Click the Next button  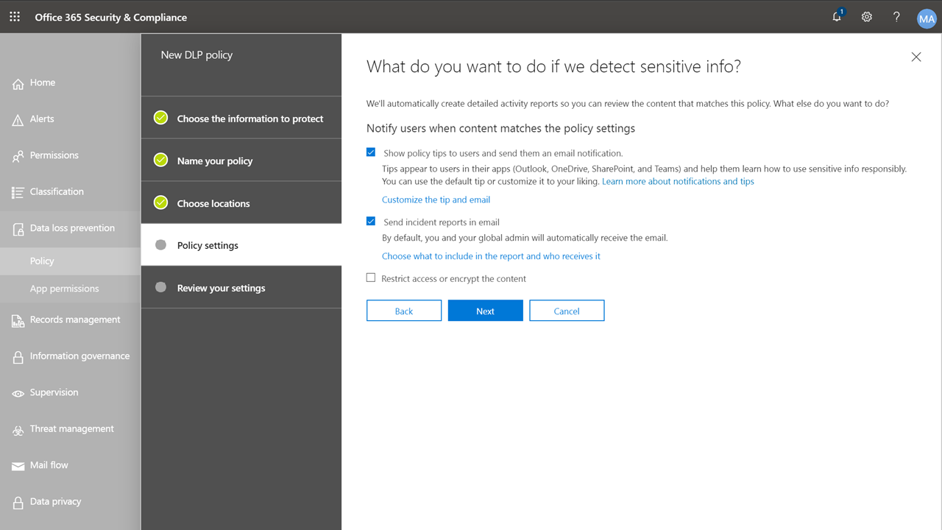click(486, 311)
